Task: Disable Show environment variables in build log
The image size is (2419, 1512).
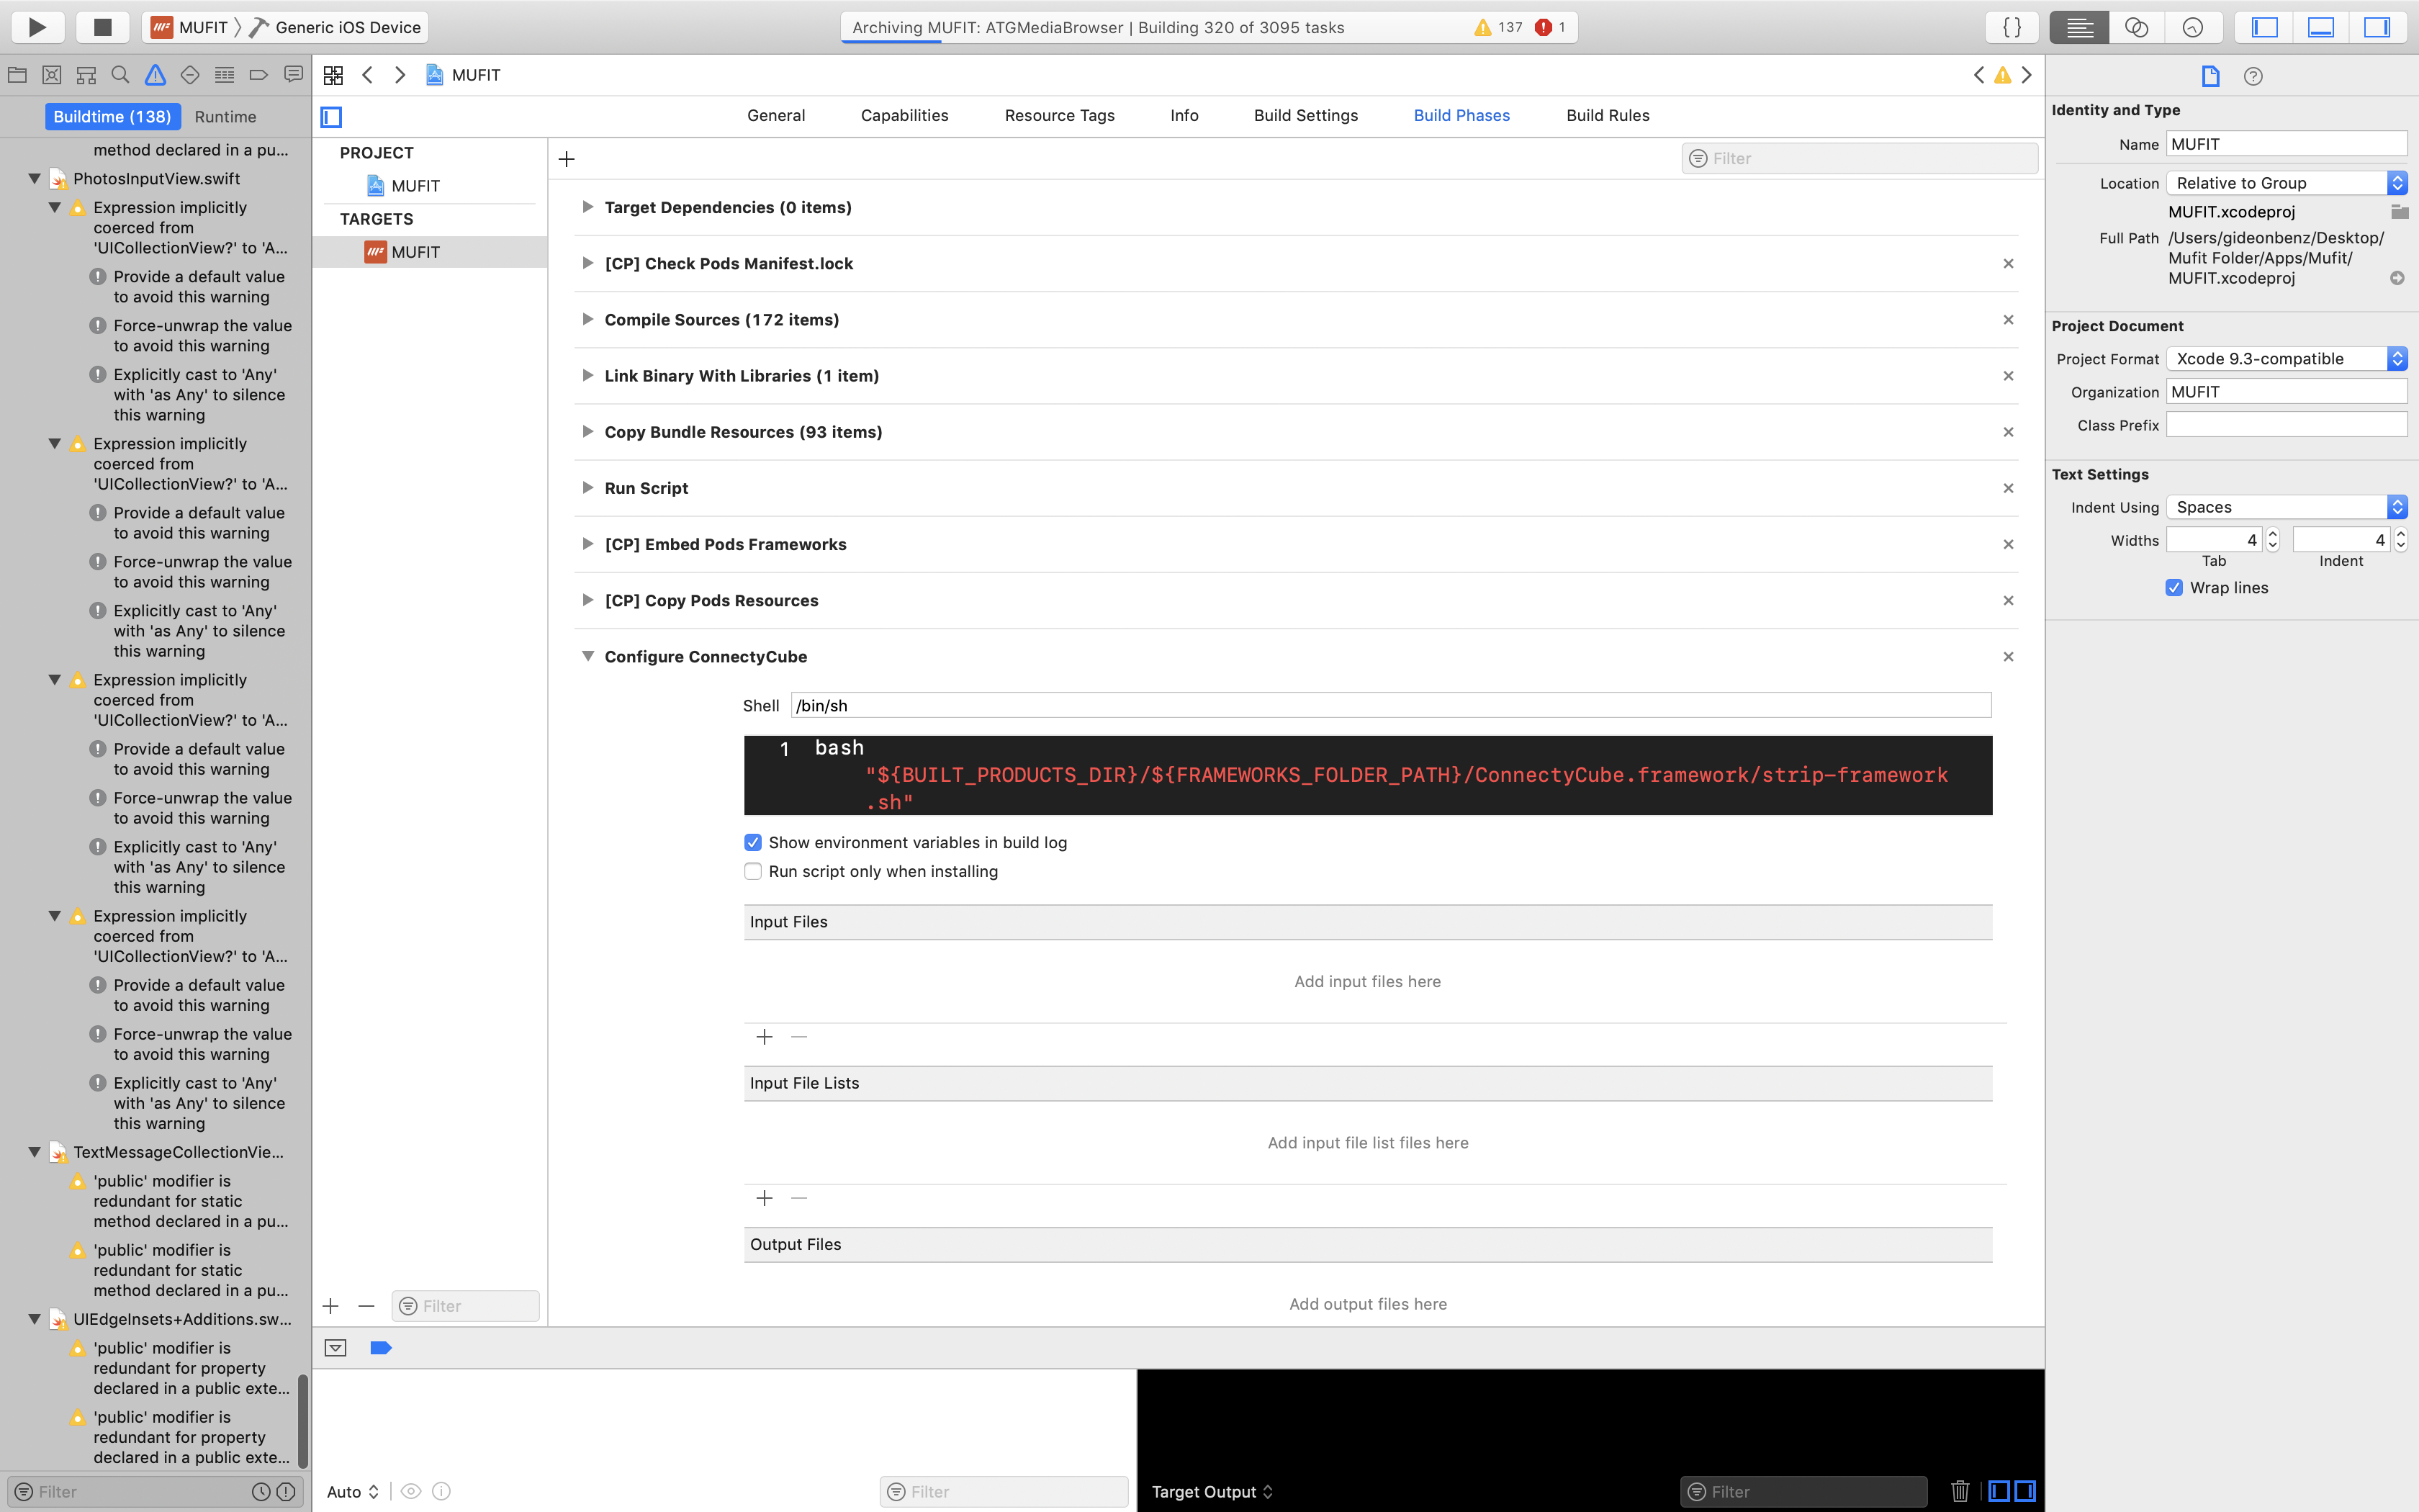Action: click(754, 842)
